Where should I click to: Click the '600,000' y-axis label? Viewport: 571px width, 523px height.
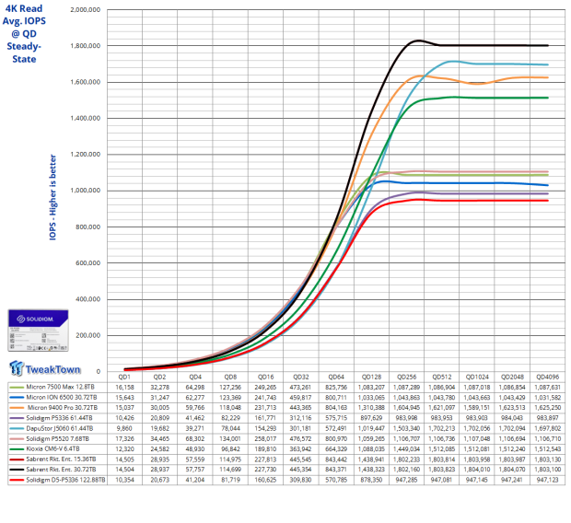tap(87, 263)
